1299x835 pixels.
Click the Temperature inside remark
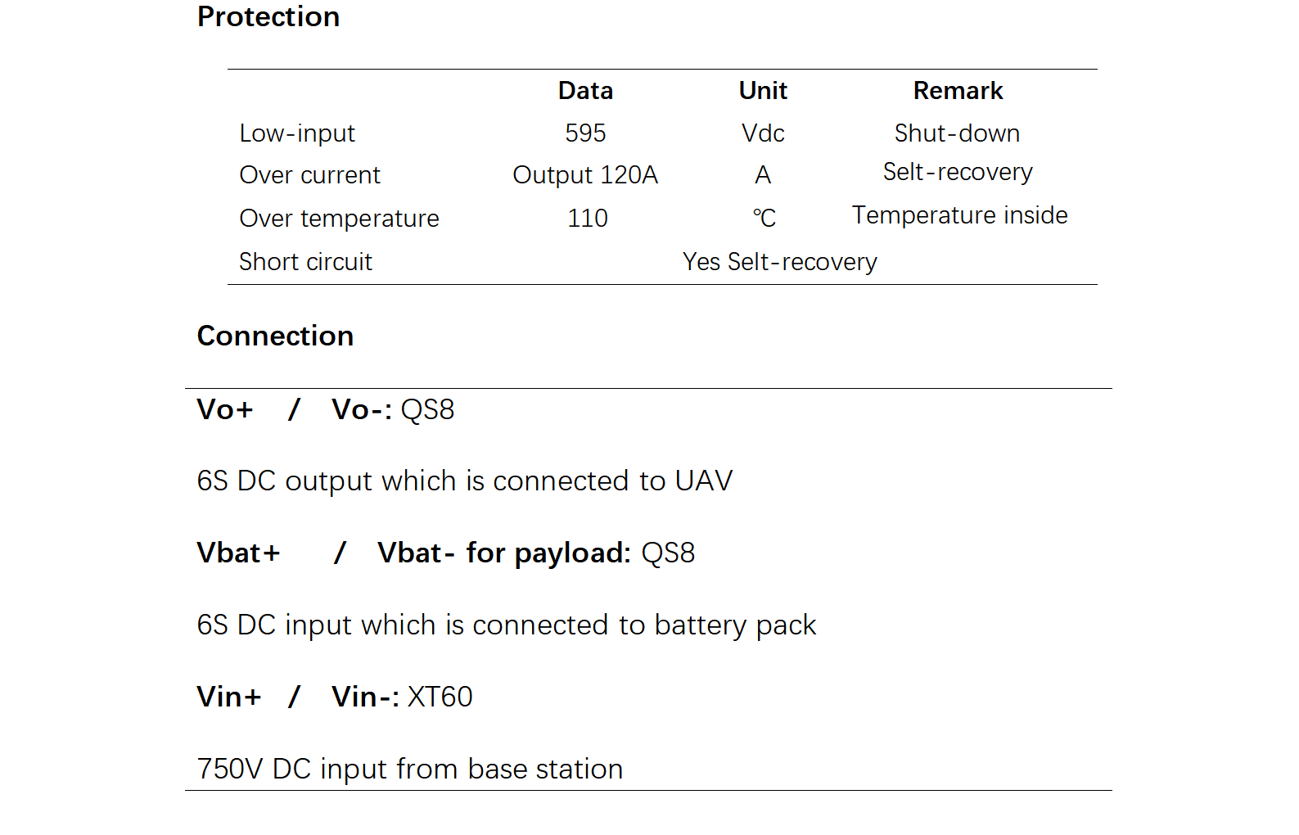[x=959, y=215]
